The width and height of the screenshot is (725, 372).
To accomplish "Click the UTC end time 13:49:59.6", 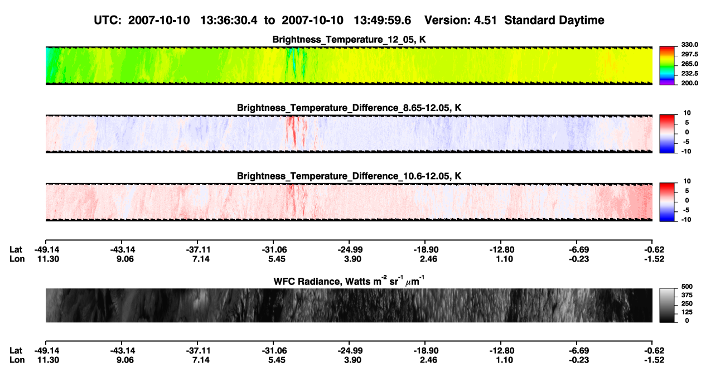I will point(383,20).
